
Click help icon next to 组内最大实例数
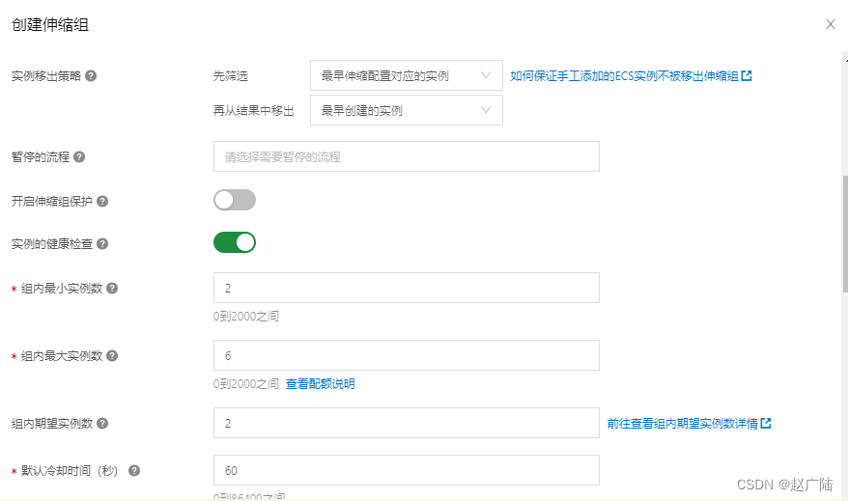(112, 355)
